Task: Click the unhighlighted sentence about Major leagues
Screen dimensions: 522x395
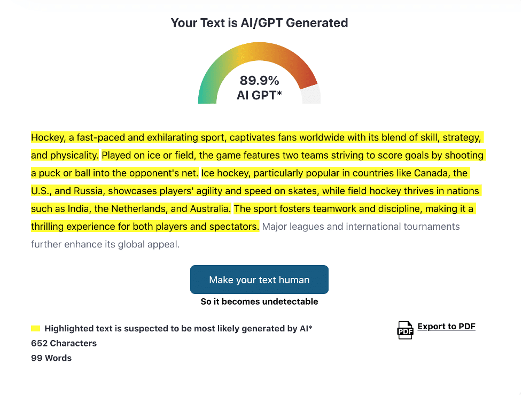Action: pyautogui.click(x=359, y=226)
